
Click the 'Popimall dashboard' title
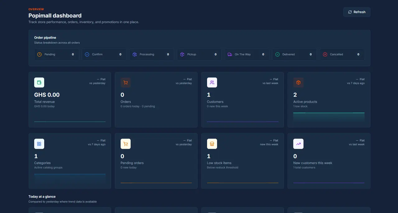point(55,16)
